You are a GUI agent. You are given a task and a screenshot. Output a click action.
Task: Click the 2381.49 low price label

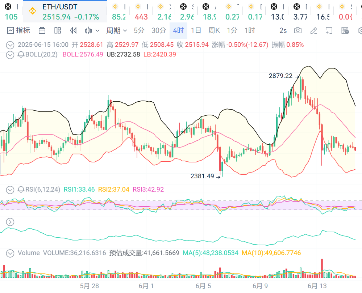click(202, 176)
